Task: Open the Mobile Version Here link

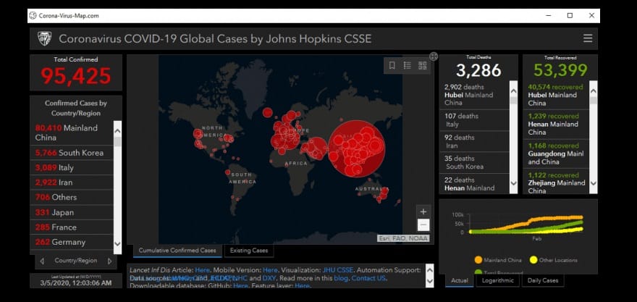Action: click(270, 270)
